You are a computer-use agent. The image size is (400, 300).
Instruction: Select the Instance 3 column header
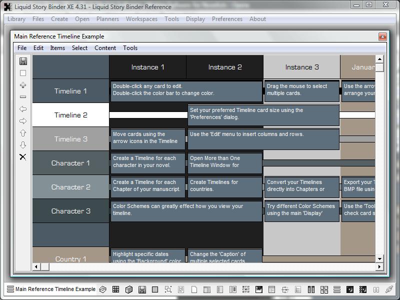(301, 67)
